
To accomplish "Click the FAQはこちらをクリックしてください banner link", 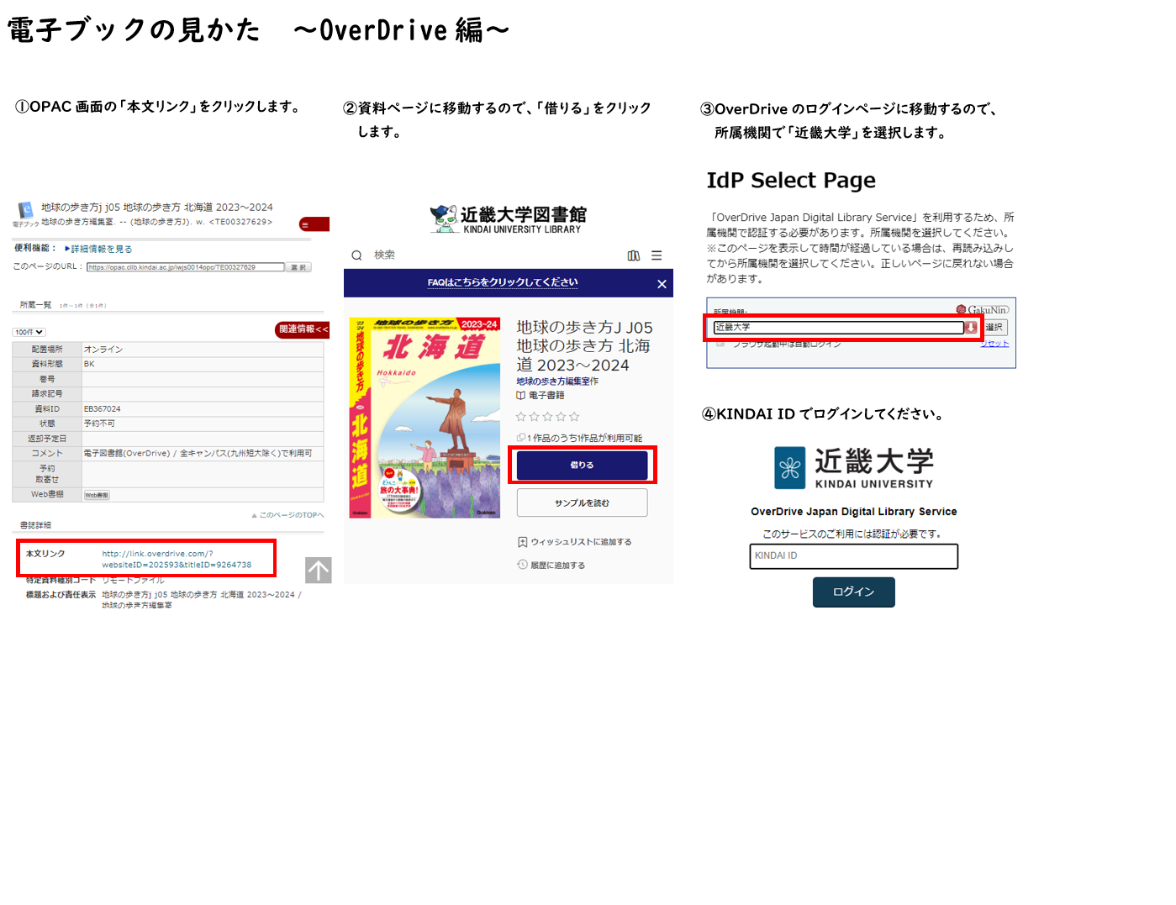I will tap(503, 282).
